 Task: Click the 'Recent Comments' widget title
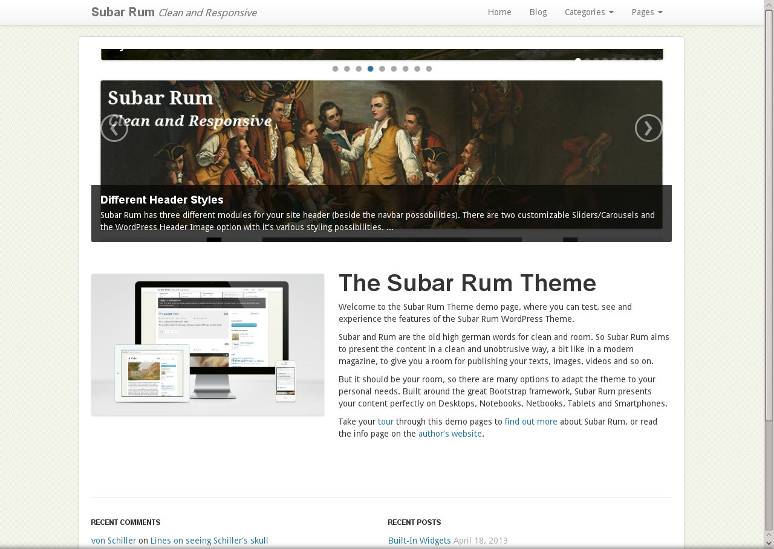(x=126, y=522)
